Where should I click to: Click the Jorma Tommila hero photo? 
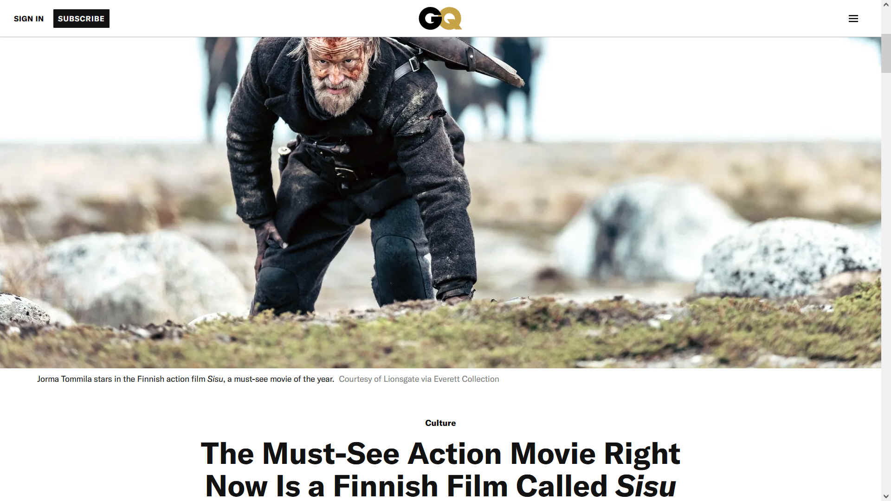click(440, 203)
